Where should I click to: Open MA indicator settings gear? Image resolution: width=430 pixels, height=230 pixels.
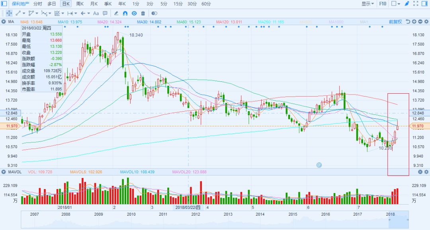(426, 21)
